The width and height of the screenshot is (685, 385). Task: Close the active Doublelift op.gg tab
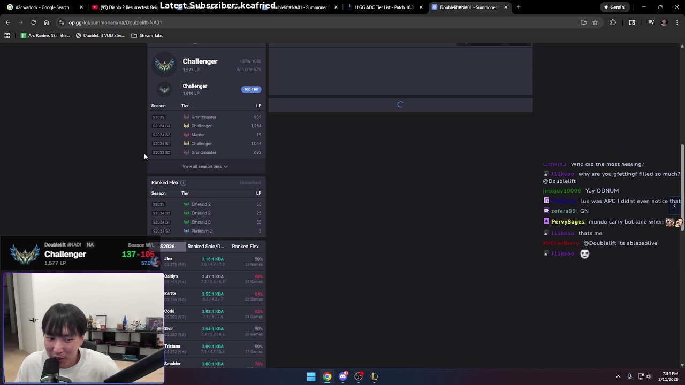coord(506,7)
